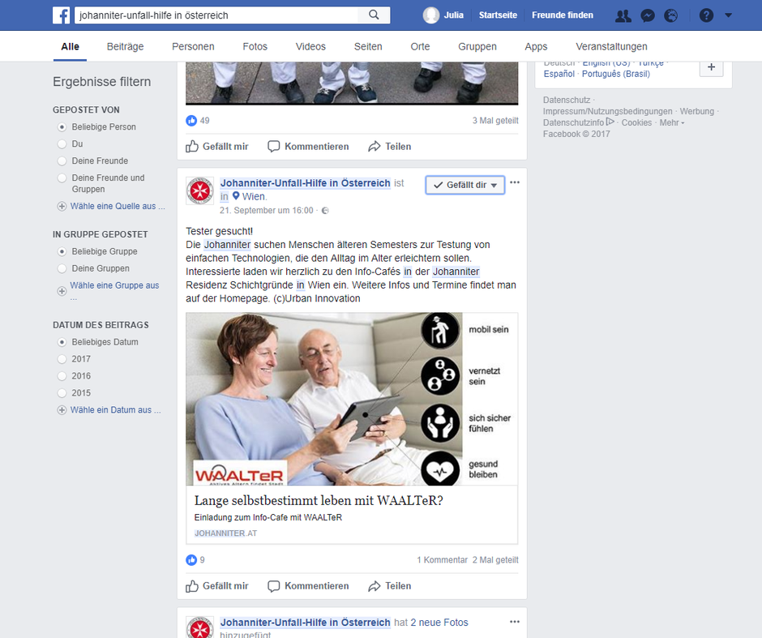
Task: Filter posts by year 2015
Action: coord(62,393)
